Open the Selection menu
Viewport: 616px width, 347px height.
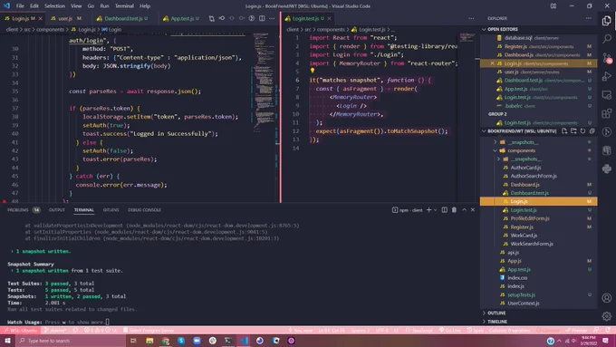pos(54,6)
